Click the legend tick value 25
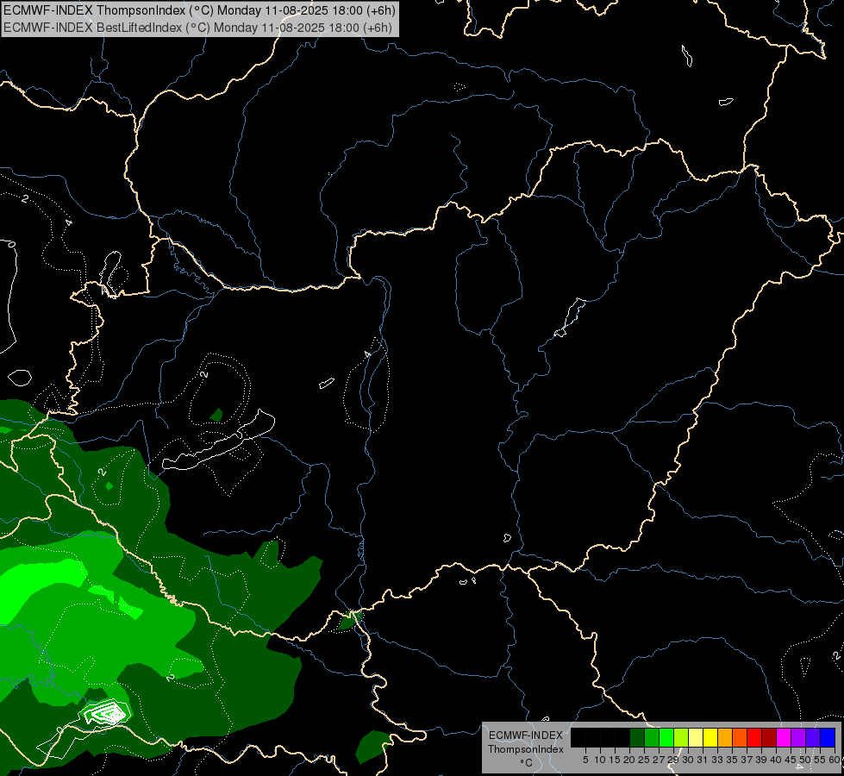 click(x=644, y=760)
